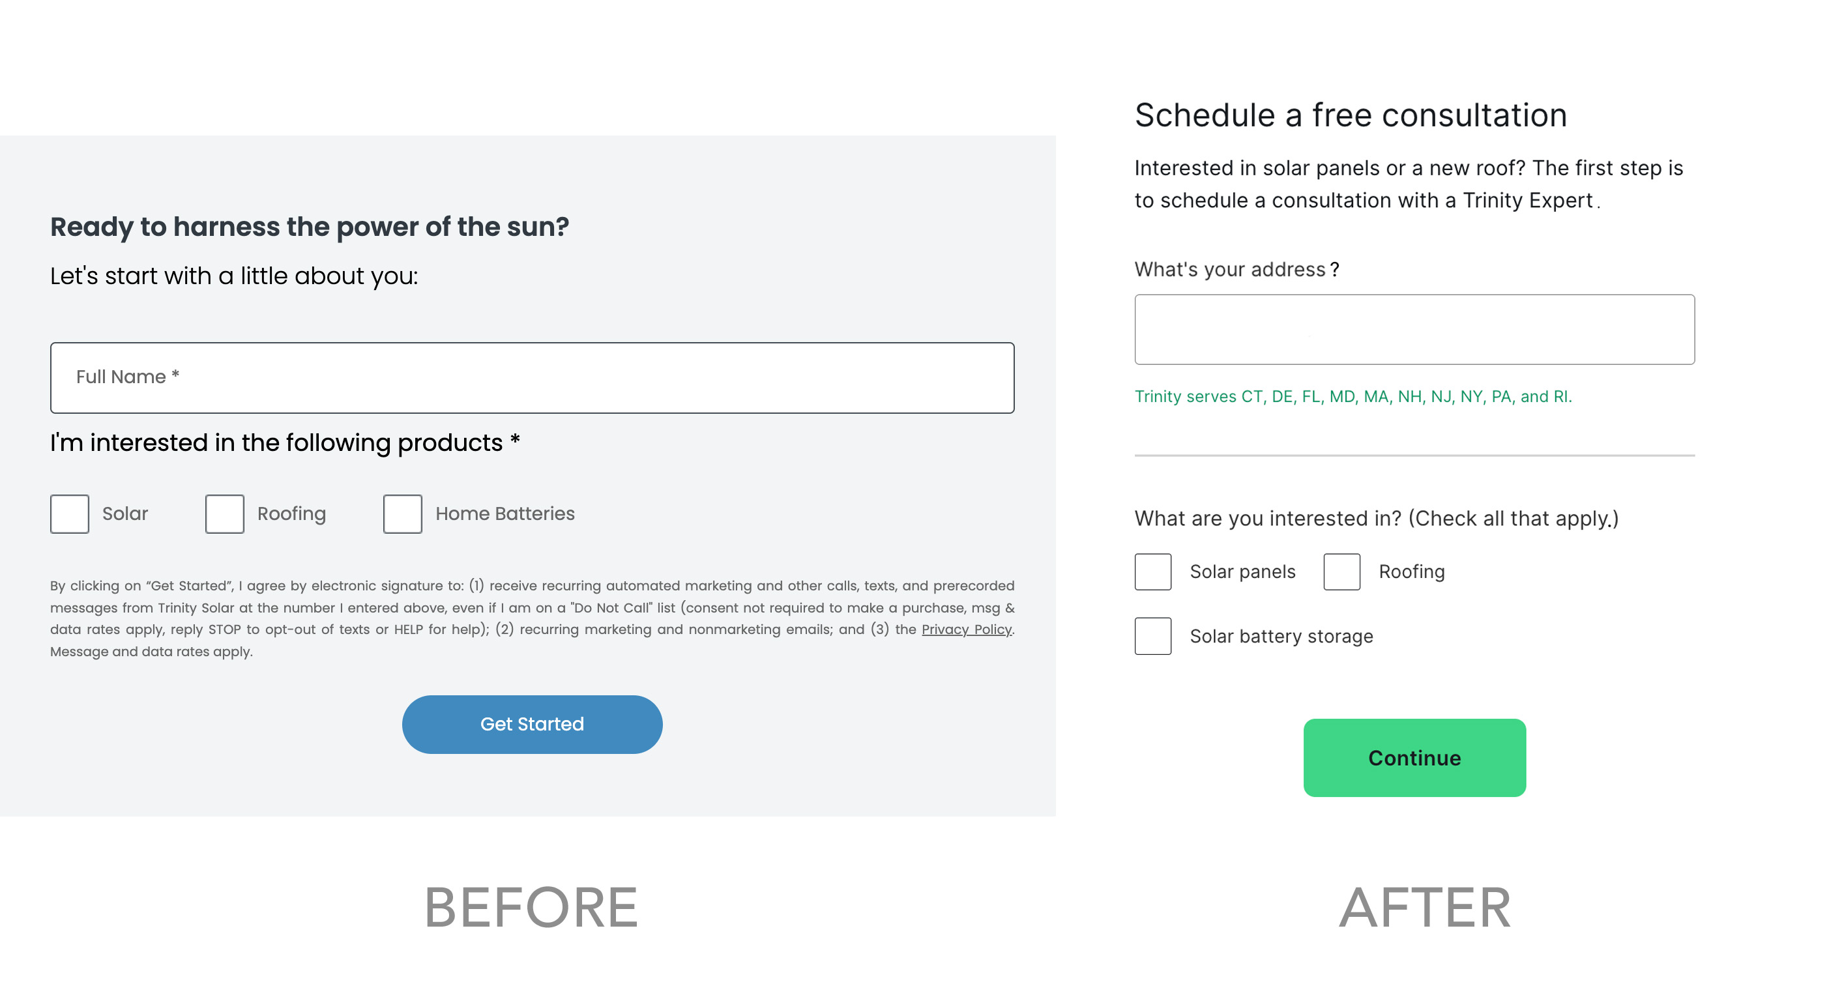Screen dimensions: 1829x997
Task: Click the green Continue button
Action: click(1415, 759)
